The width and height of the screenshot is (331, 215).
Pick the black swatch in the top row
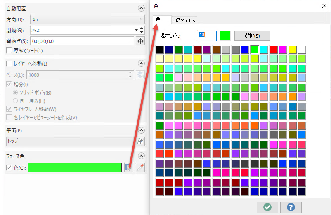[x=160, y=50]
